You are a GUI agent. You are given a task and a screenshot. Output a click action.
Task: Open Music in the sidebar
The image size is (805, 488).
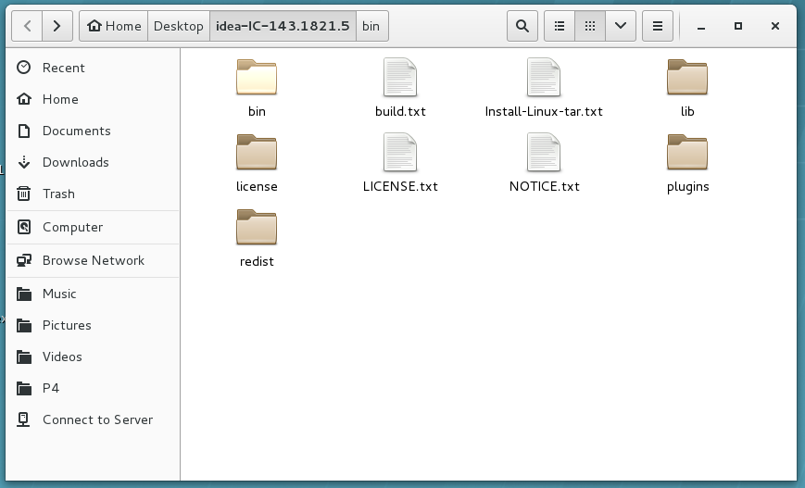93,294
